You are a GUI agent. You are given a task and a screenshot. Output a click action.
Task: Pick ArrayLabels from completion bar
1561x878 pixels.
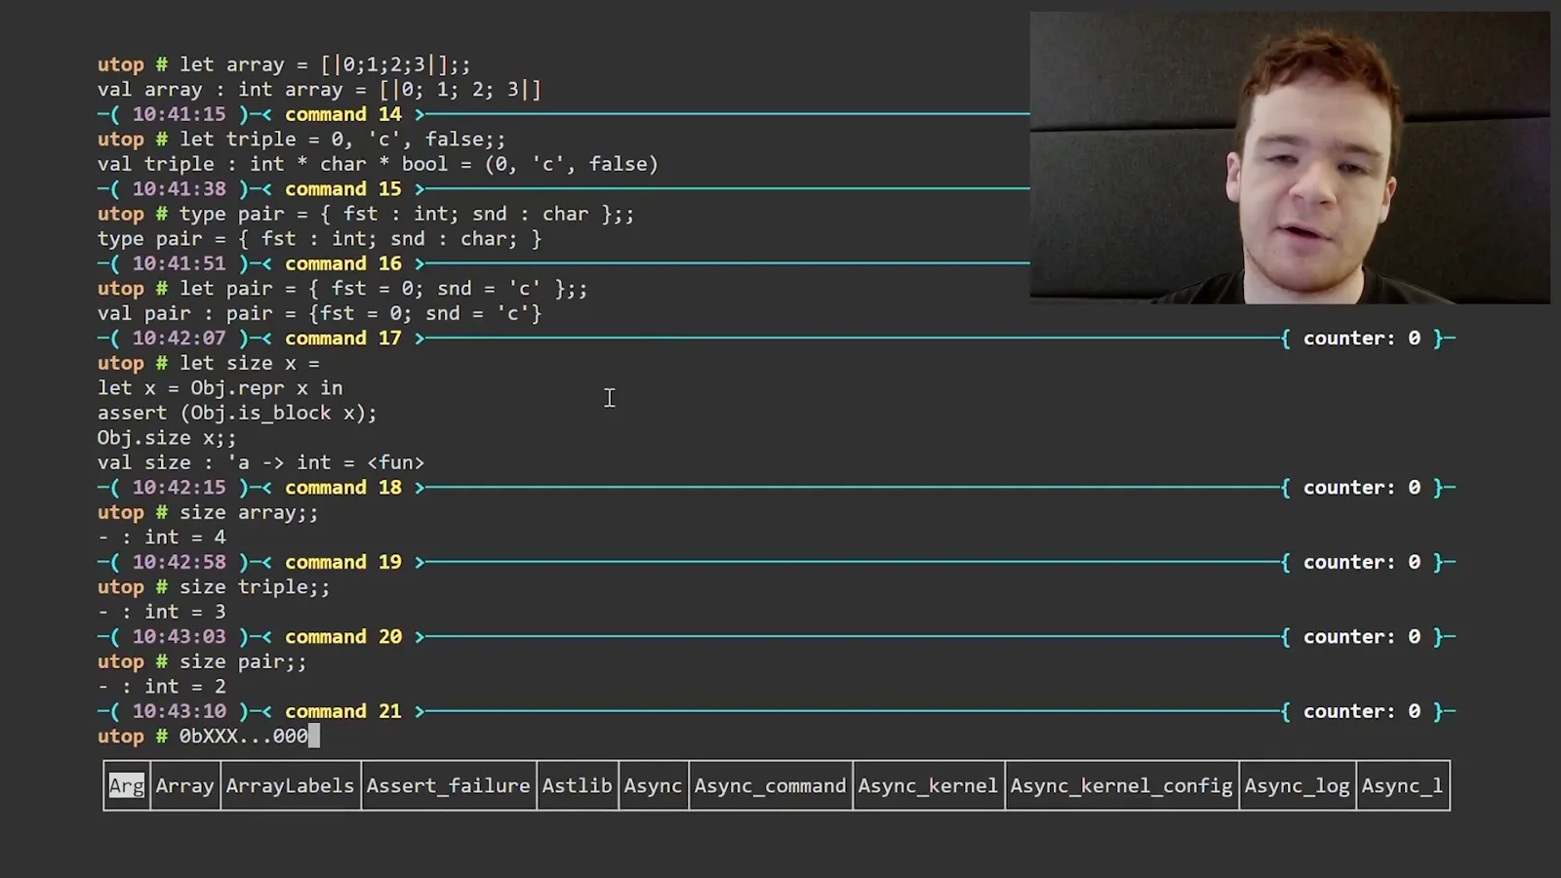290,785
